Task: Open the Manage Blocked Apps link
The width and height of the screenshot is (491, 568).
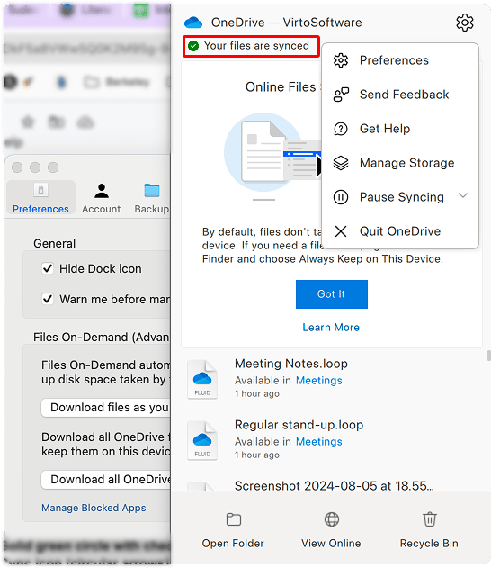Action: coord(94,508)
